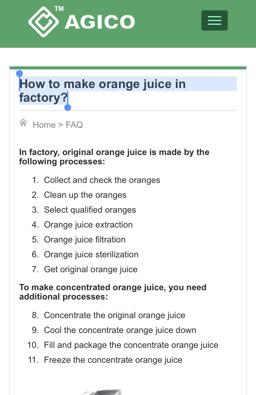Click list item Collect and check the oranges
Viewport: 256px width, 395px height.
point(102,180)
